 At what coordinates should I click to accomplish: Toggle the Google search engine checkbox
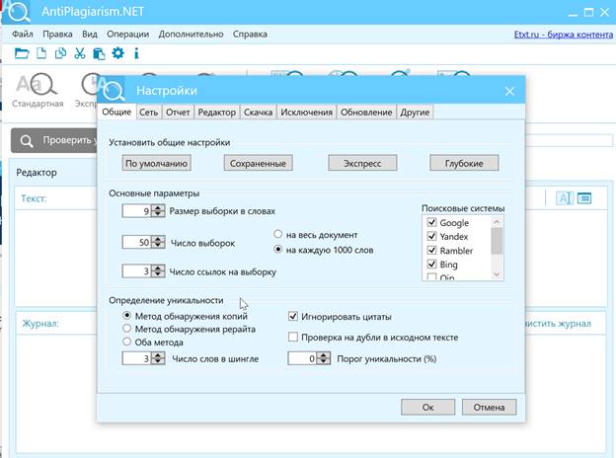(431, 222)
